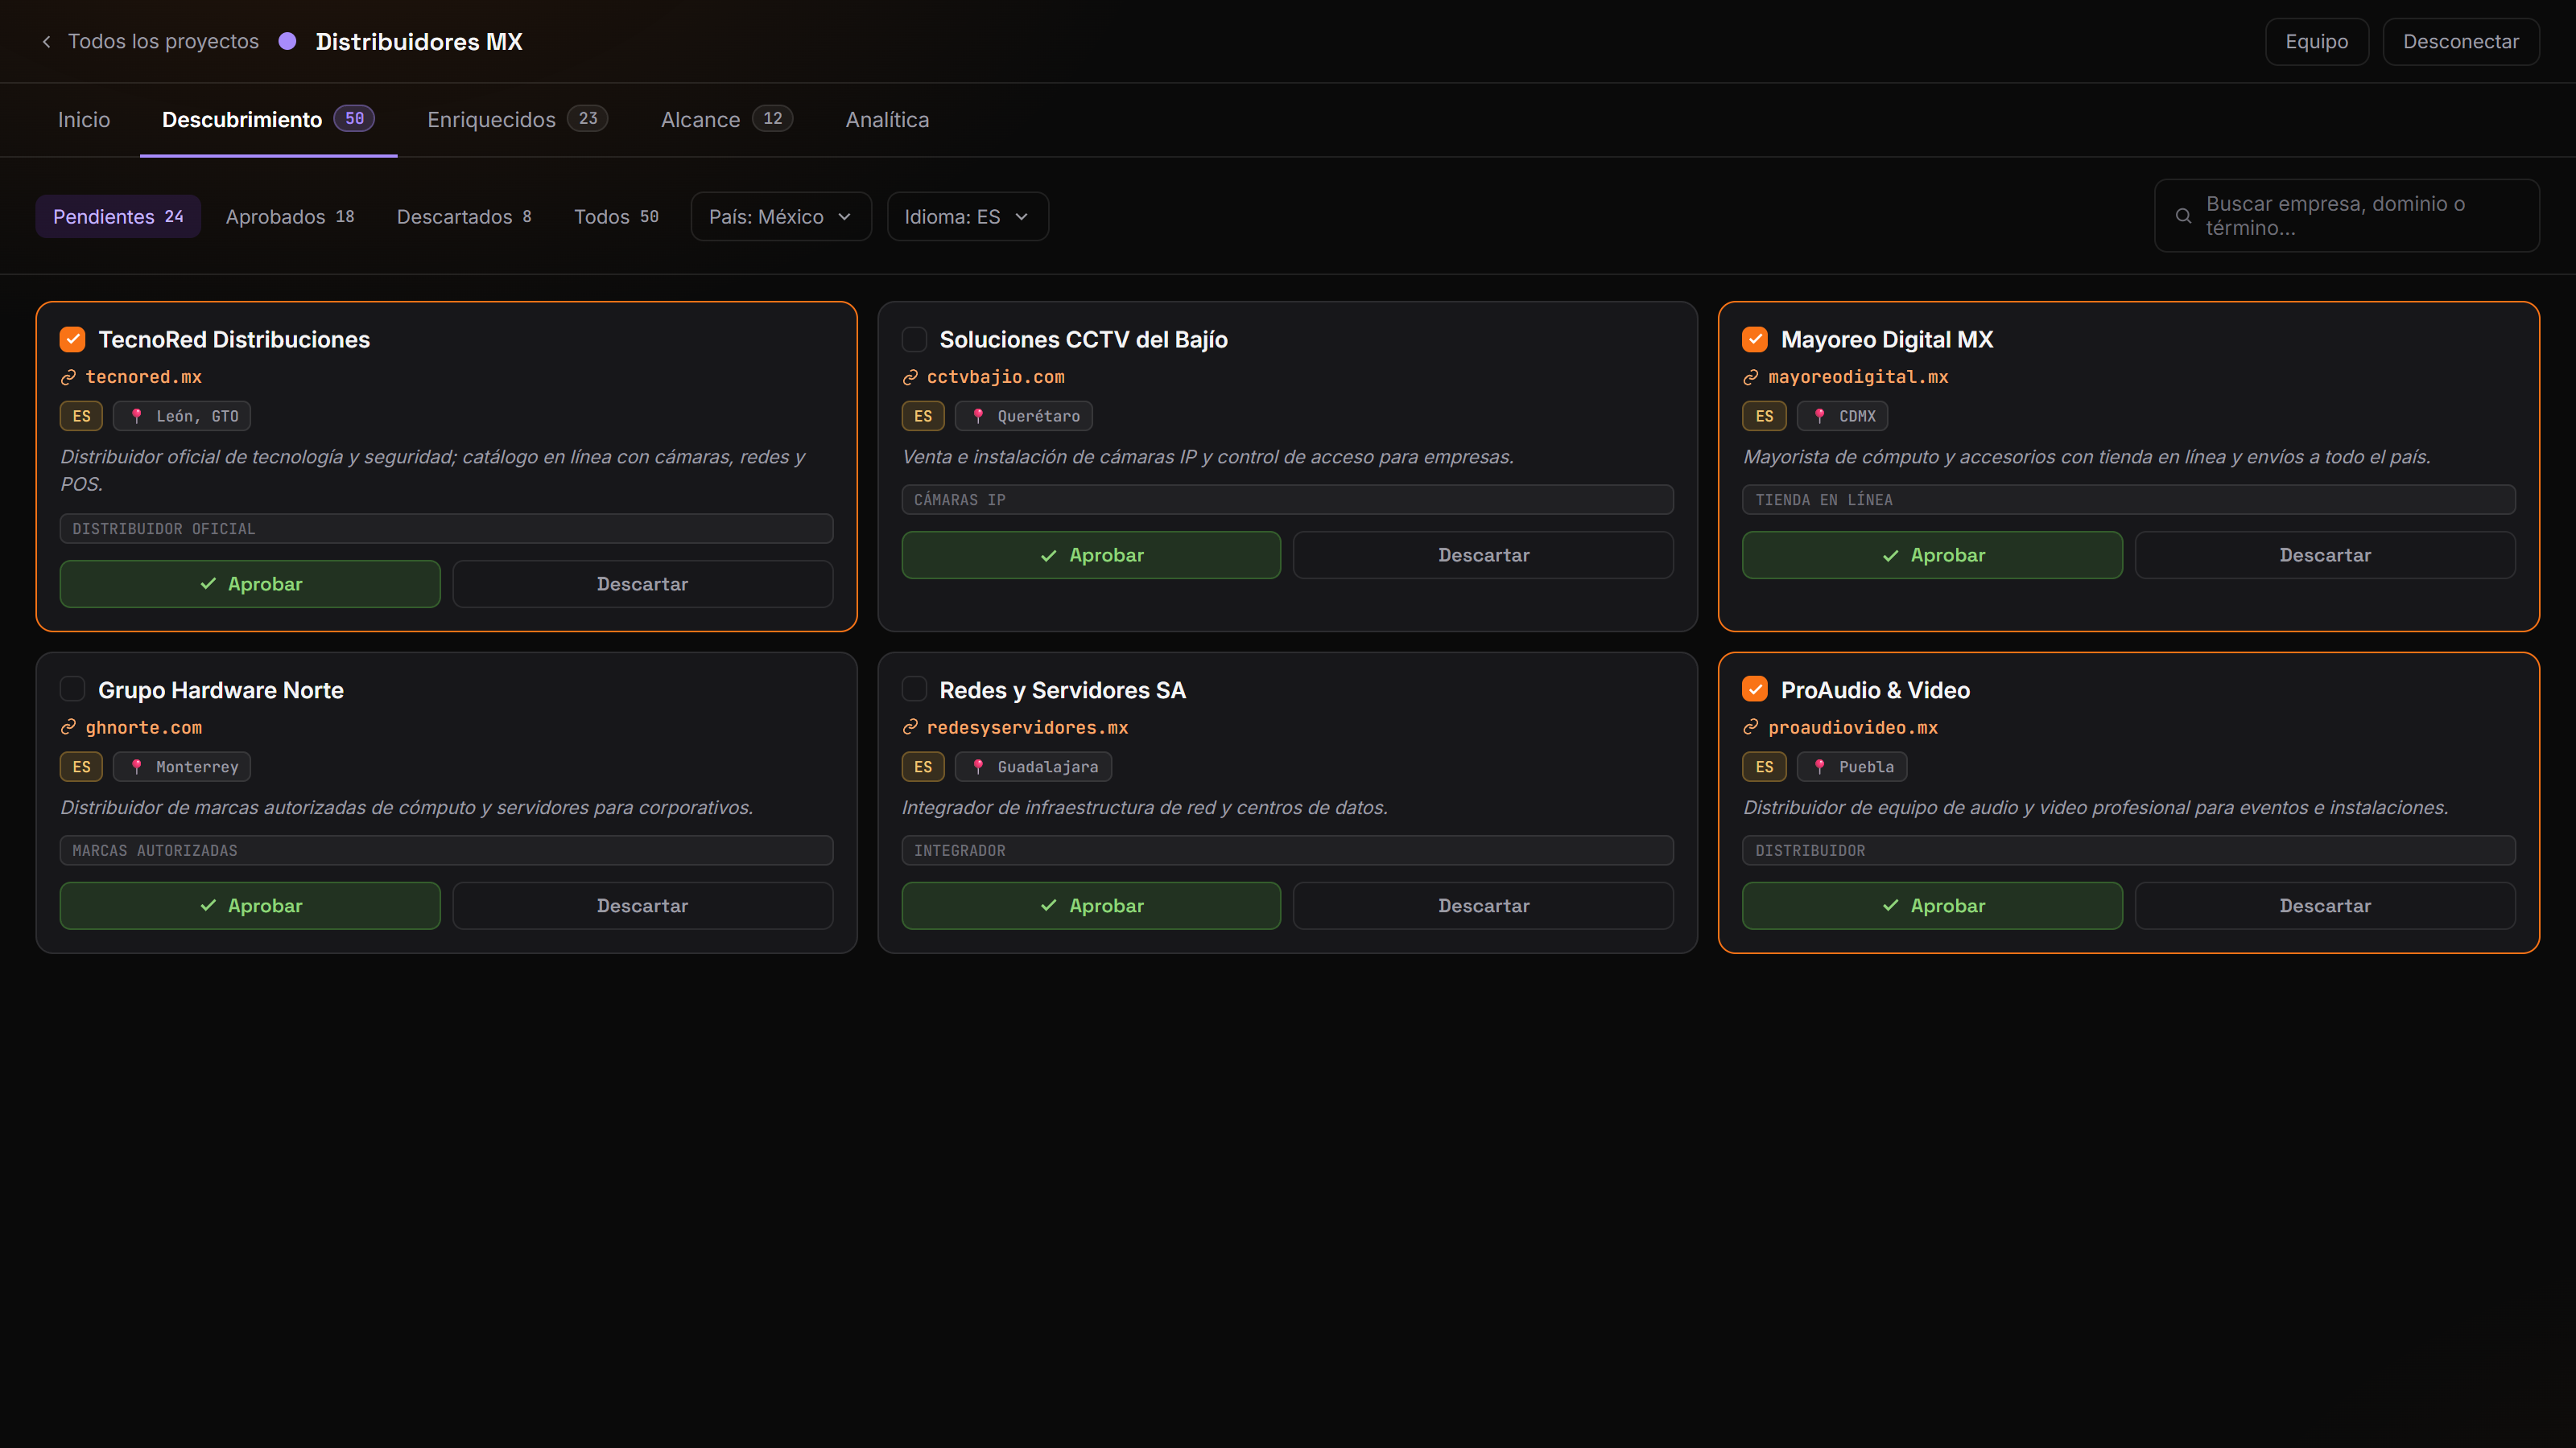Uncheck the TecnoRed Distribuciones checkbox
2576x1448 pixels.
point(72,339)
